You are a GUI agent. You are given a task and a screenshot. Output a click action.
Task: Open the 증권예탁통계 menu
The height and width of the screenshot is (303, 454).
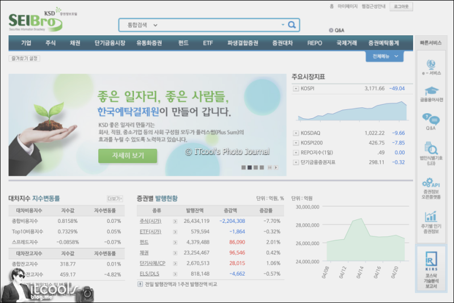(384, 43)
